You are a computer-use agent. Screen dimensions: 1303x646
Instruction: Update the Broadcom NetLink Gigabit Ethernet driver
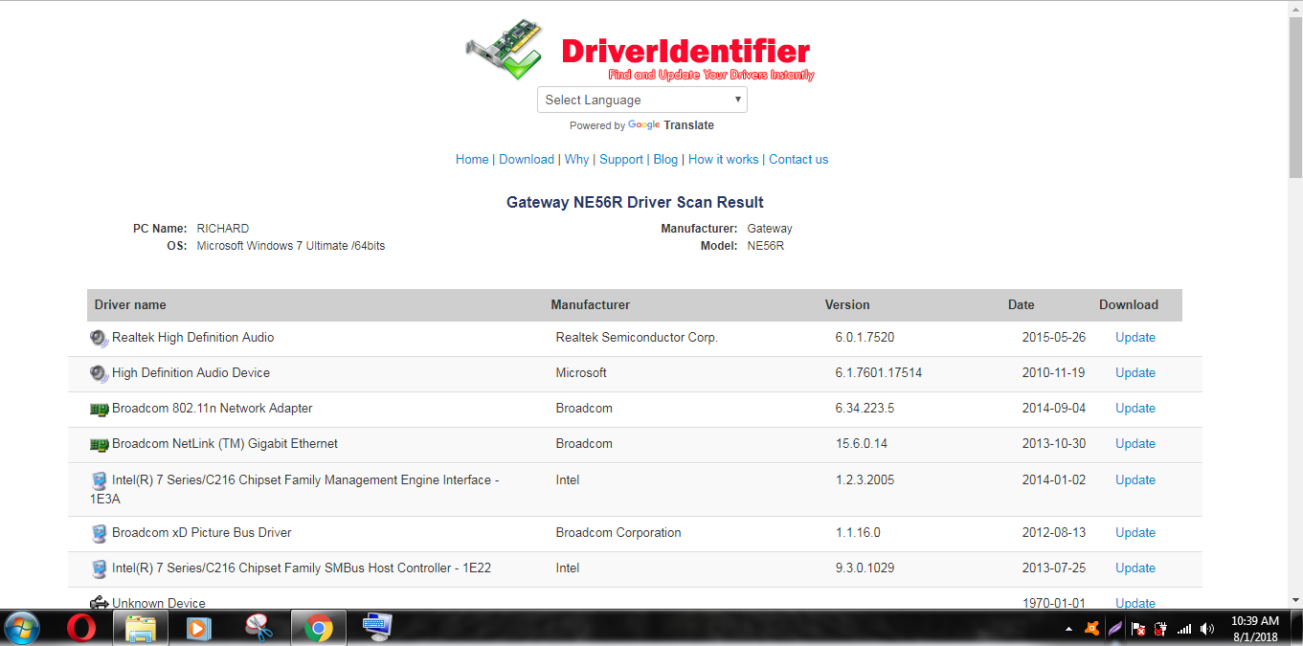point(1135,444)
